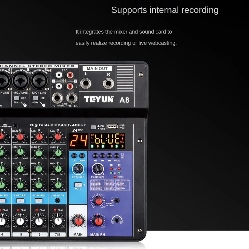Toggle the channel 5 HPF 80Hz switch

point(16,98)
